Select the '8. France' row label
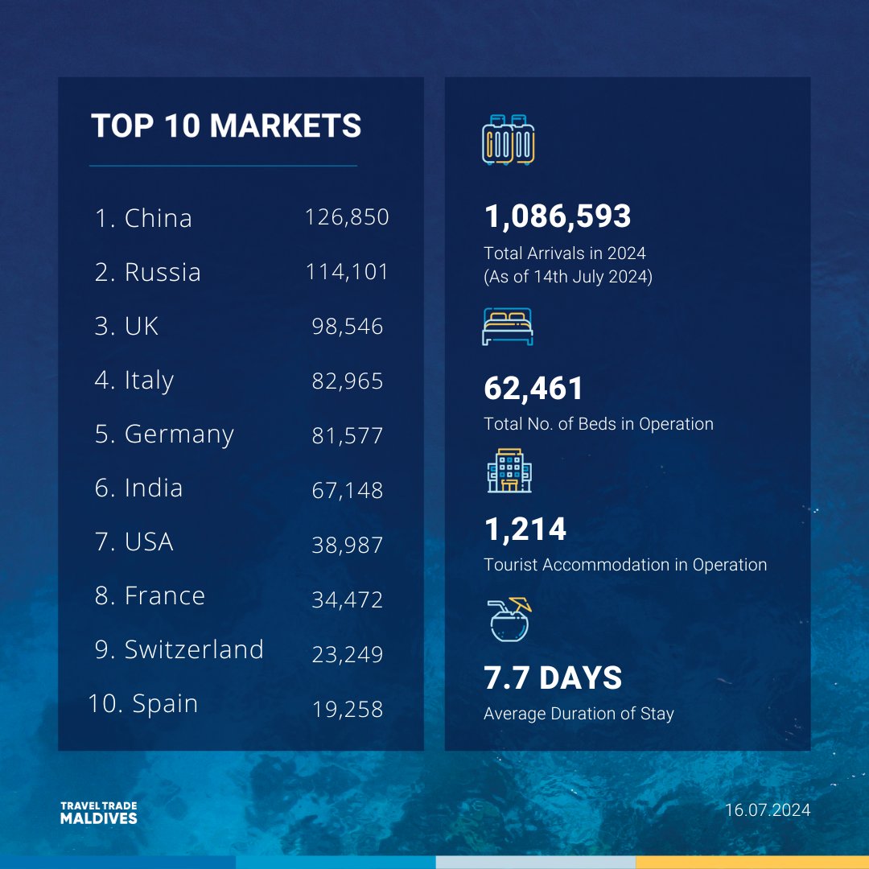 [150, 595]
